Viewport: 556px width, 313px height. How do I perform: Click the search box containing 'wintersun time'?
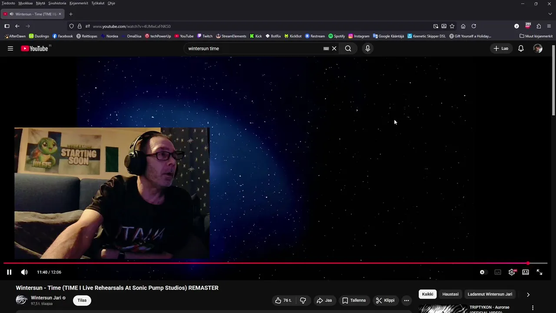coord(254,48)
